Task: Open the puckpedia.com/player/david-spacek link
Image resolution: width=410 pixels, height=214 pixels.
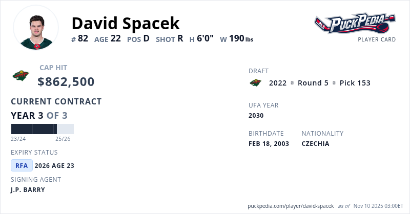Action: (x=291, y=205)
